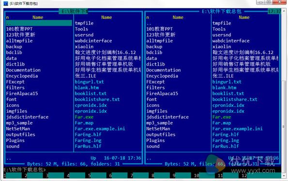Select data folder in right panel
The height and width of the screenshot is (181, 288).
[x=152, y=58]
